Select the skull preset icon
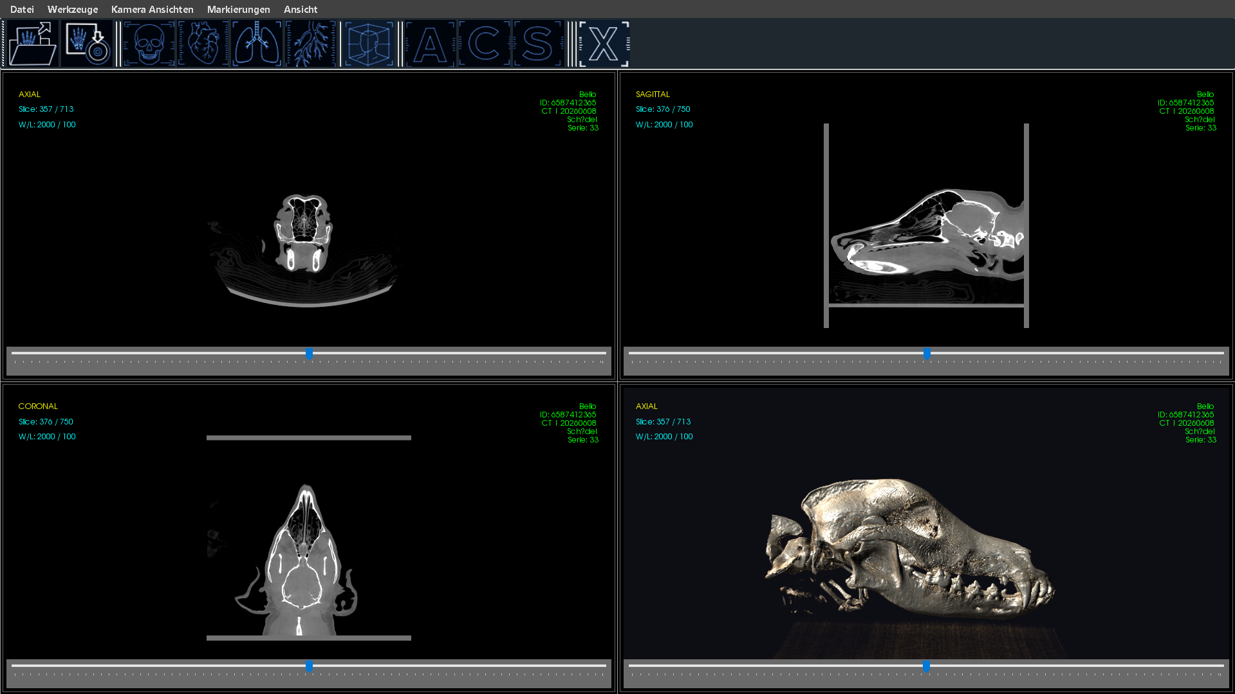1235x694 pixels. tap(149, 44)
